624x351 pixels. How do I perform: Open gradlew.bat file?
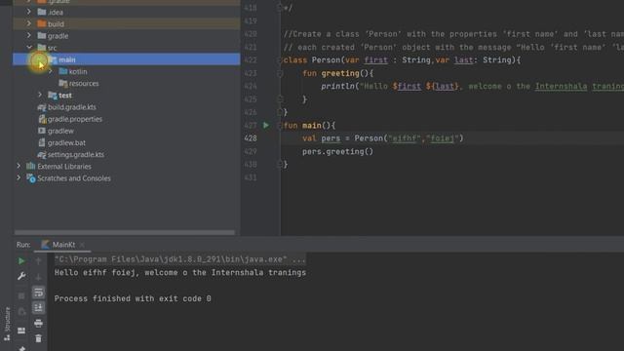point(66,142)
